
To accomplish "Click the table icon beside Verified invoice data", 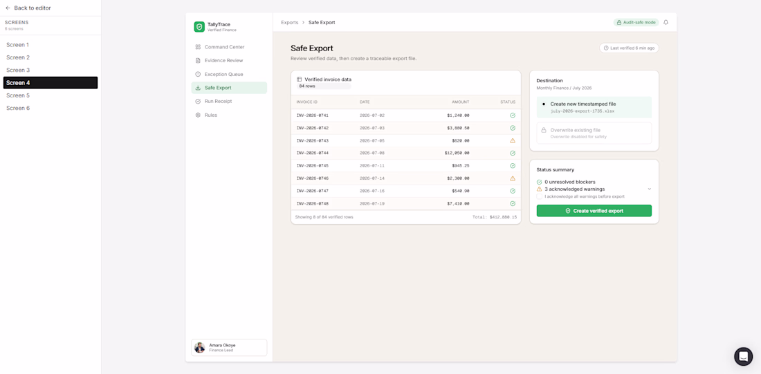I will click(x=300, y=79).
